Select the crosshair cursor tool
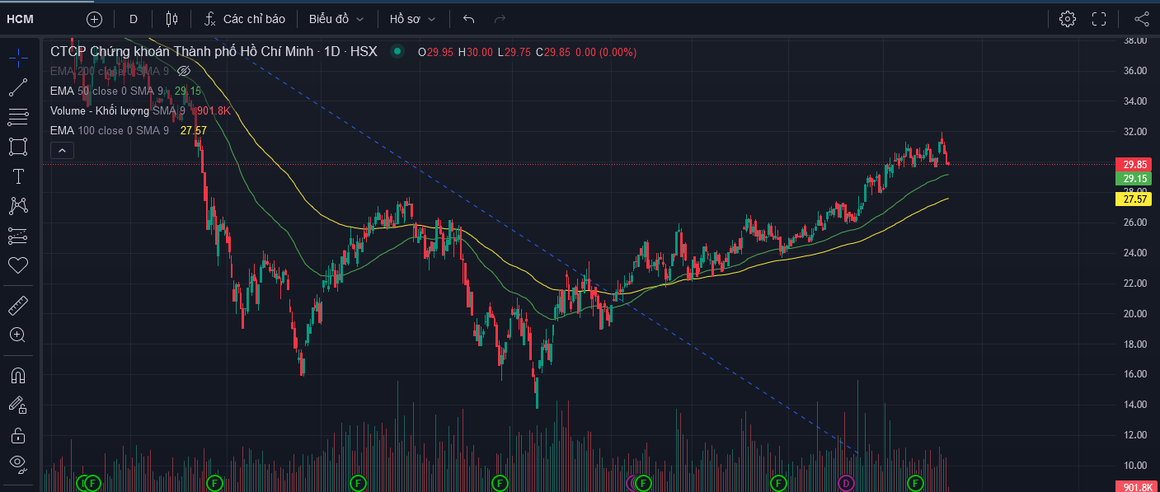 18,58
